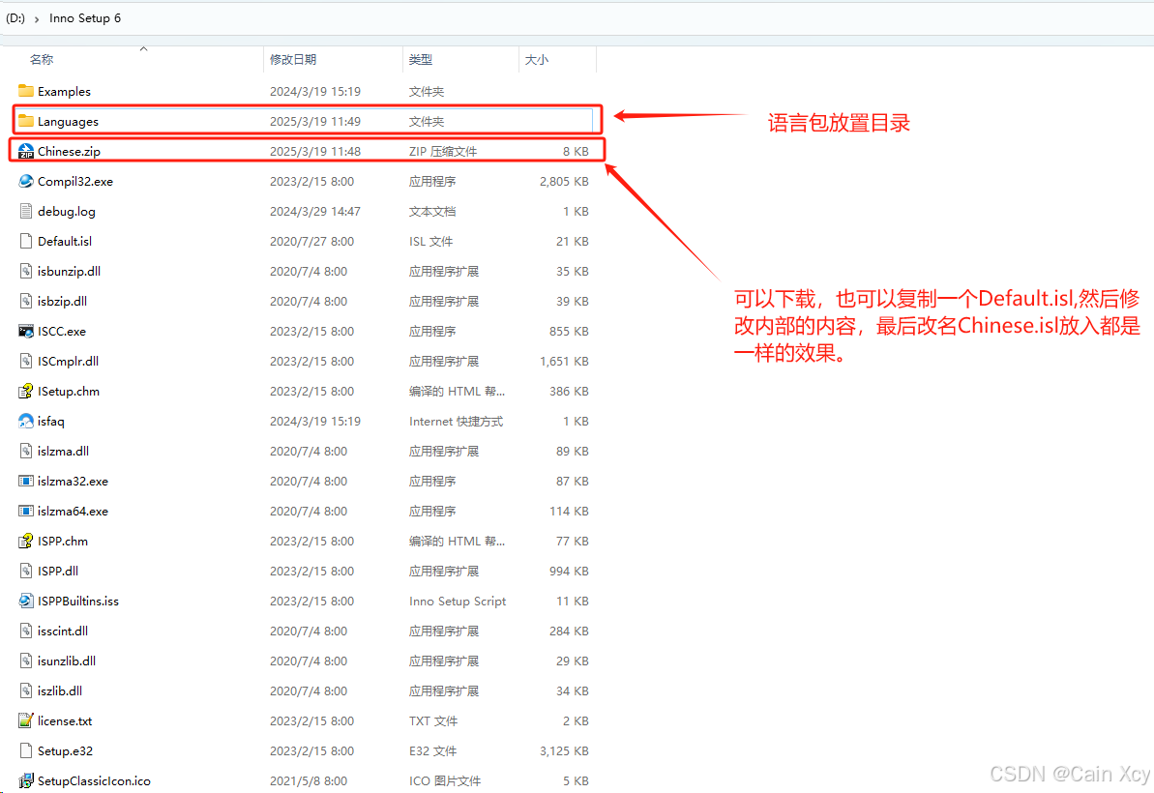Click the iszlib.dll file icon
Image resolution: width=1154 pixels, height=793 pixels.
pyautogui.click(x=26, y=690)
